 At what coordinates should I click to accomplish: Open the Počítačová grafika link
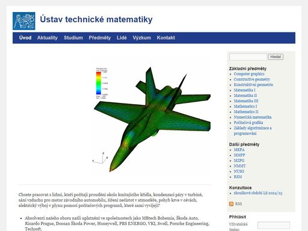248,123
